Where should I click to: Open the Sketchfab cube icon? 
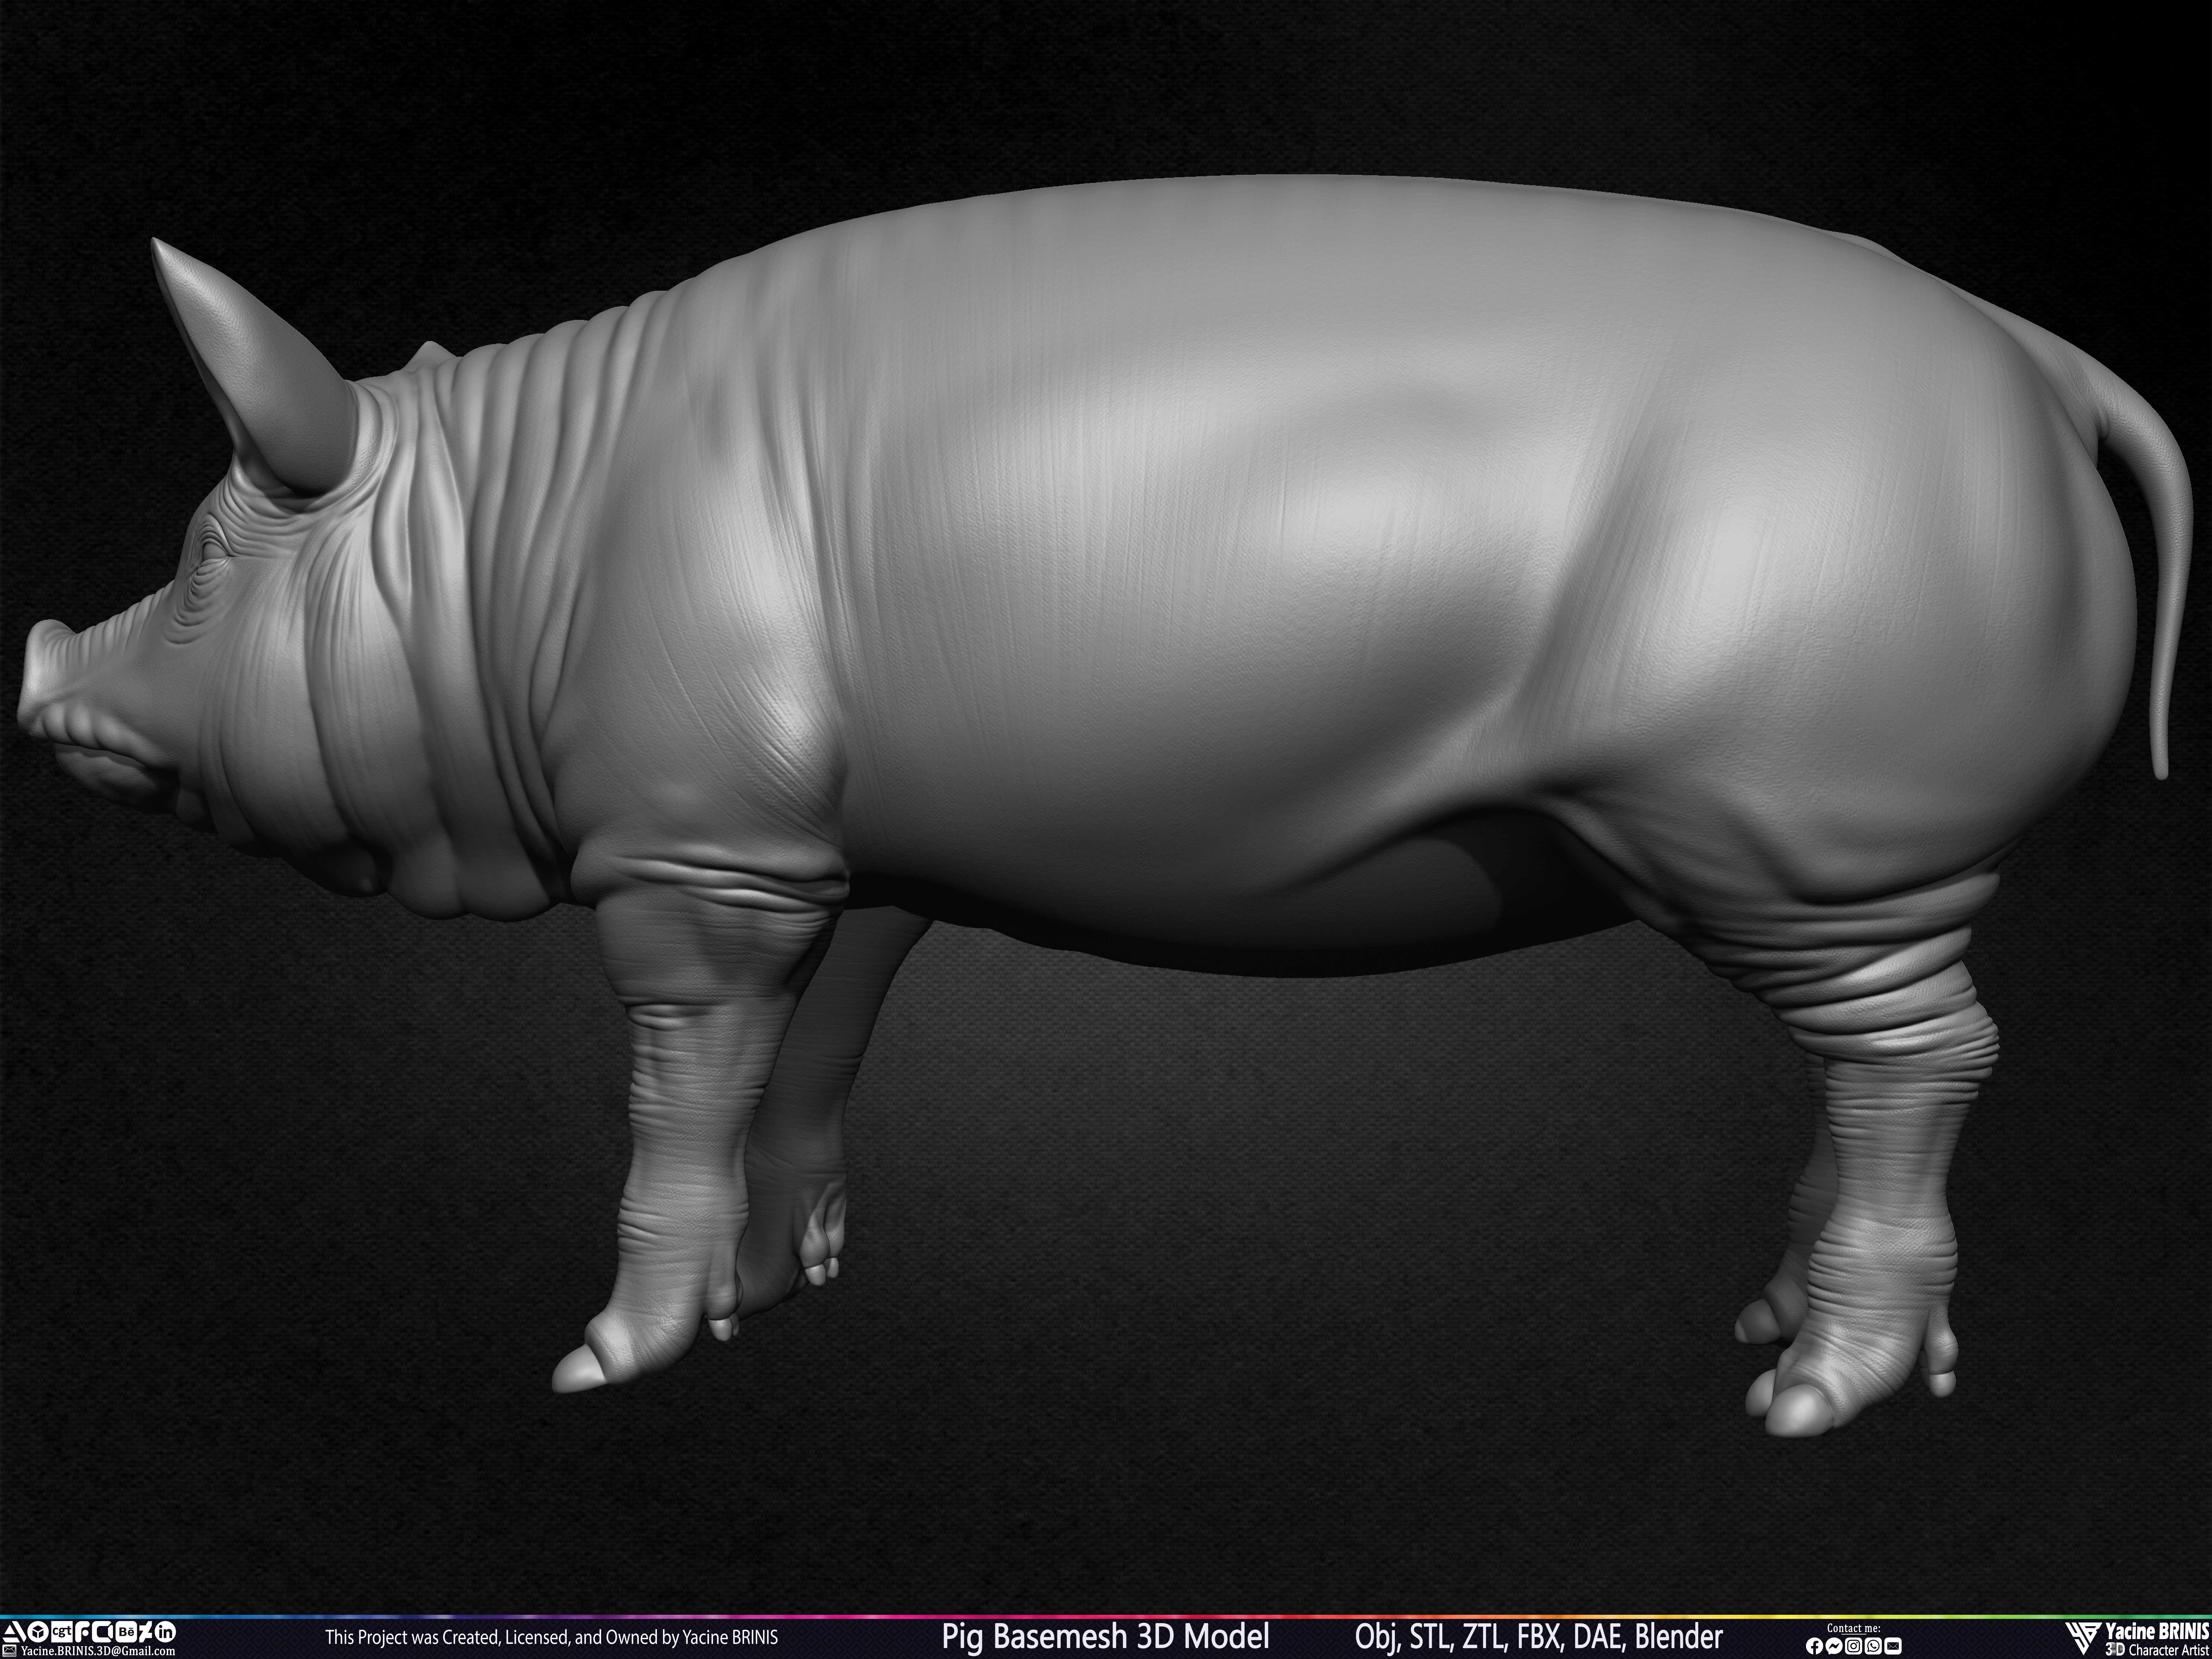38,1632
